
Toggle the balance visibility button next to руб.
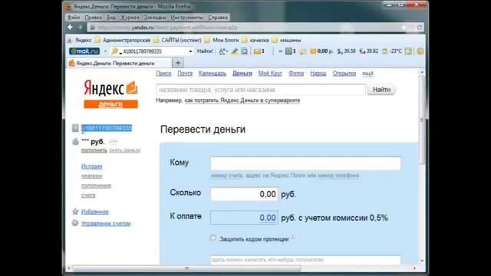click(x=114, y=142)
